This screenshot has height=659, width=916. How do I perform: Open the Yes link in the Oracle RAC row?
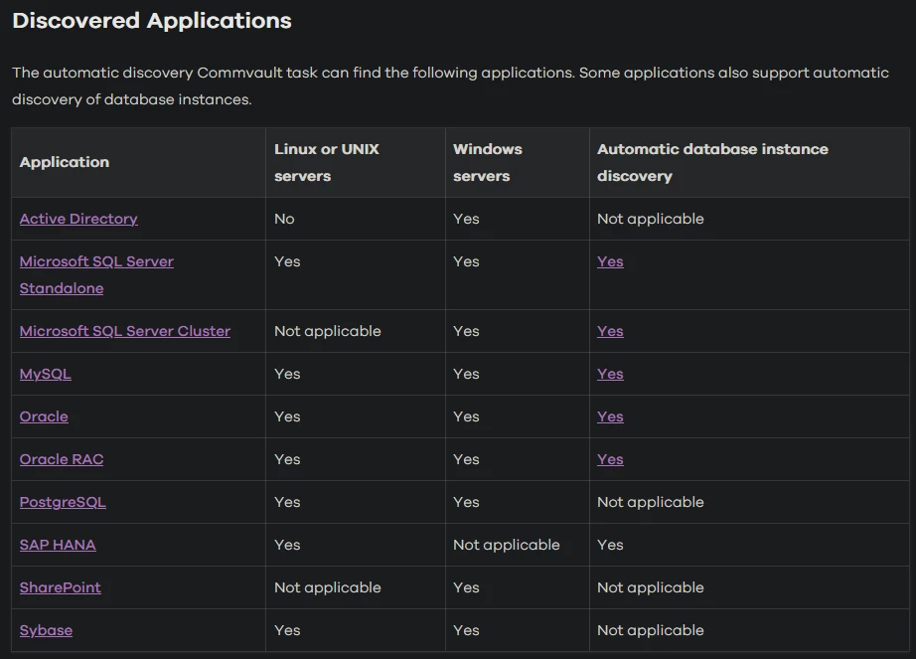[x=610, y=459]
